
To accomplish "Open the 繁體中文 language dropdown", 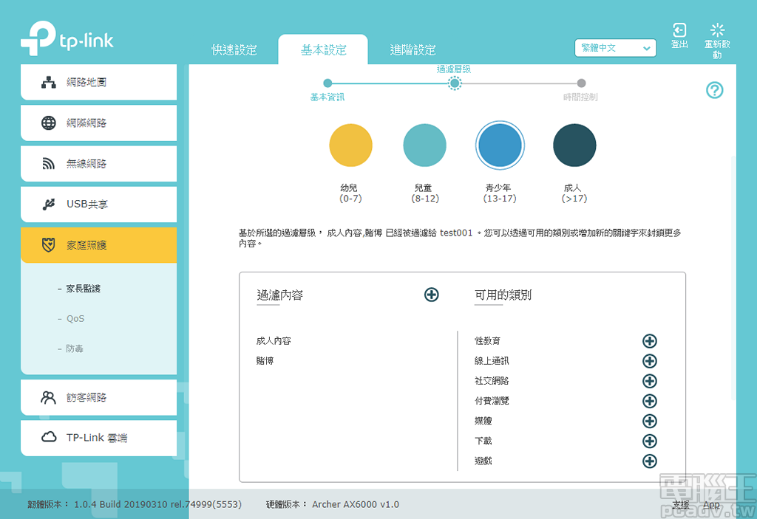I will click(x=615, y=47).
